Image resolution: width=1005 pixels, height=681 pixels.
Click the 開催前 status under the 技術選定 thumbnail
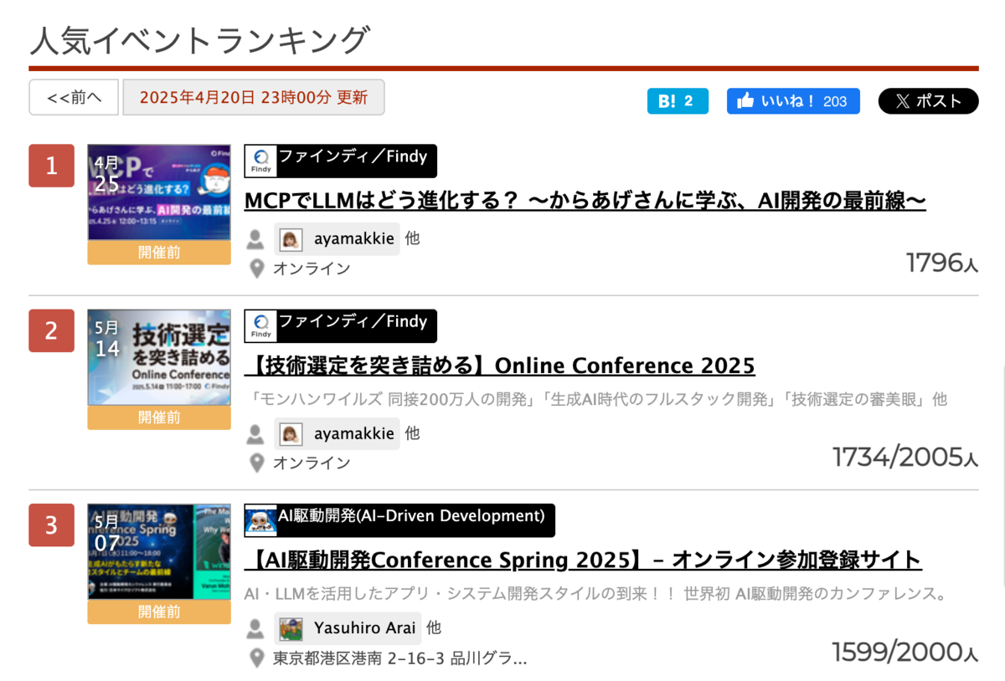159,417
